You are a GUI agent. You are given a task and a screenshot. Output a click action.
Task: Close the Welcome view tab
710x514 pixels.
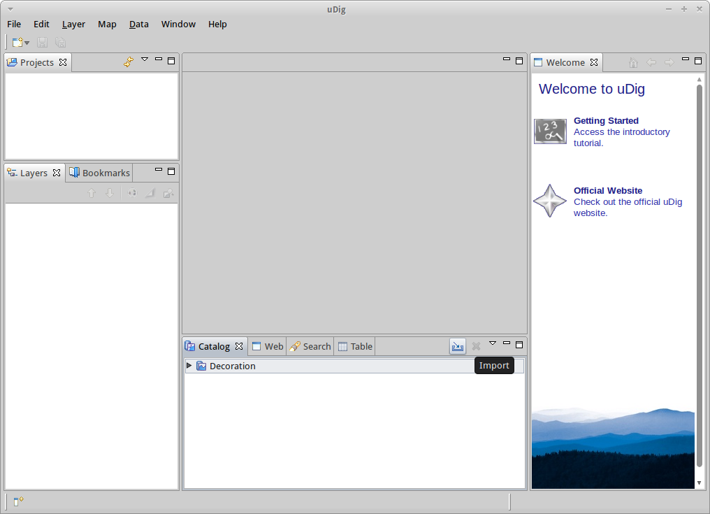coord(594,62)
